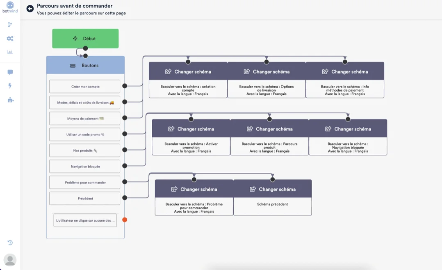442x270 pixels.
Task: Select the Boutons node header
Action: click(85, 66)
